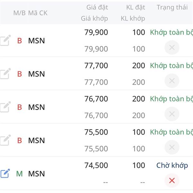
Task: Edit the MSN order priced 76,700
Action: pyautogui.click(x=5, y=107)
